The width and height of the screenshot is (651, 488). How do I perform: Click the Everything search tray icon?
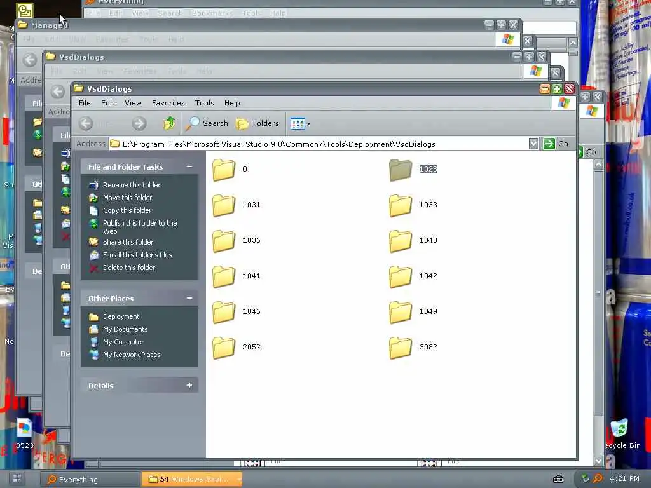coord(597,479)
